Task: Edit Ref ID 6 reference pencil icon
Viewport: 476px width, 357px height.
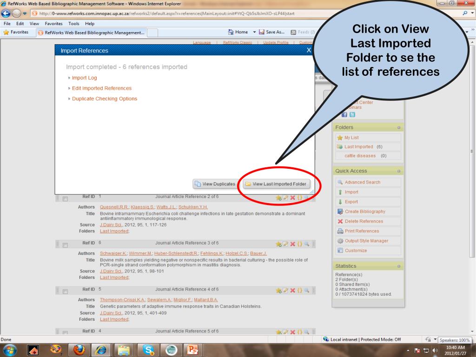Action: pos(285,244)
